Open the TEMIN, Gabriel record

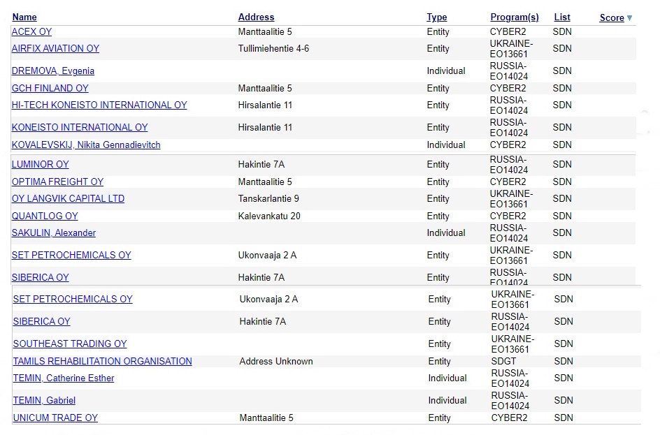pyautogui.click(x=44, y=401)
